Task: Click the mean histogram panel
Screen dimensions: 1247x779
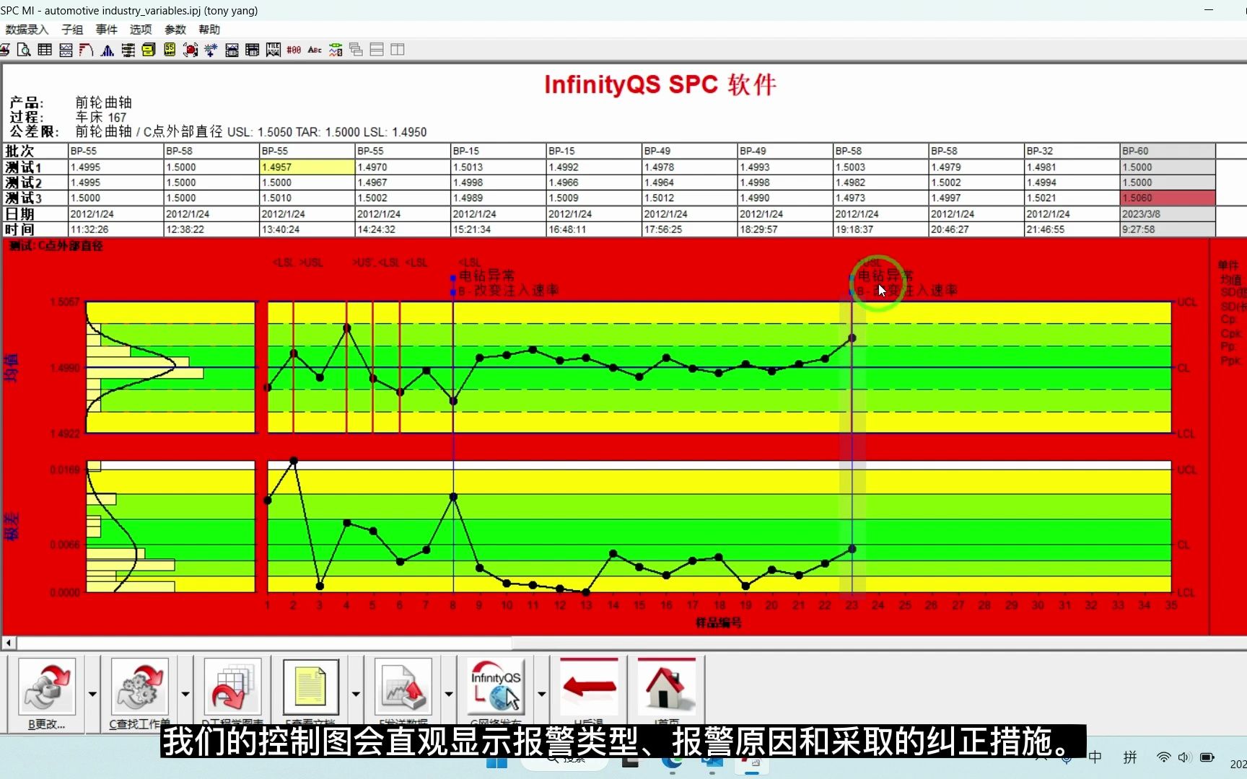Action: [x=171, y=367]
